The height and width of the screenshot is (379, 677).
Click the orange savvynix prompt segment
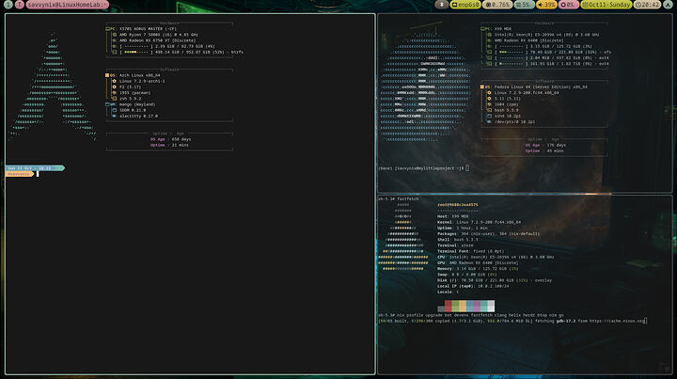(x=20, y=174)
